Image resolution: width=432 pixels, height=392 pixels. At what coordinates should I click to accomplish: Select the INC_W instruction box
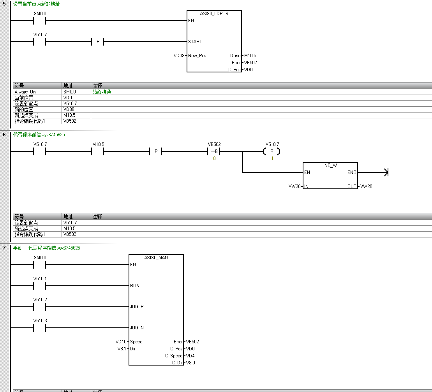coord(330,176)
